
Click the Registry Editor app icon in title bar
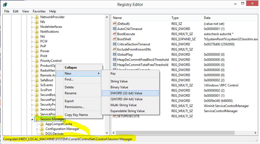point(5,5)
